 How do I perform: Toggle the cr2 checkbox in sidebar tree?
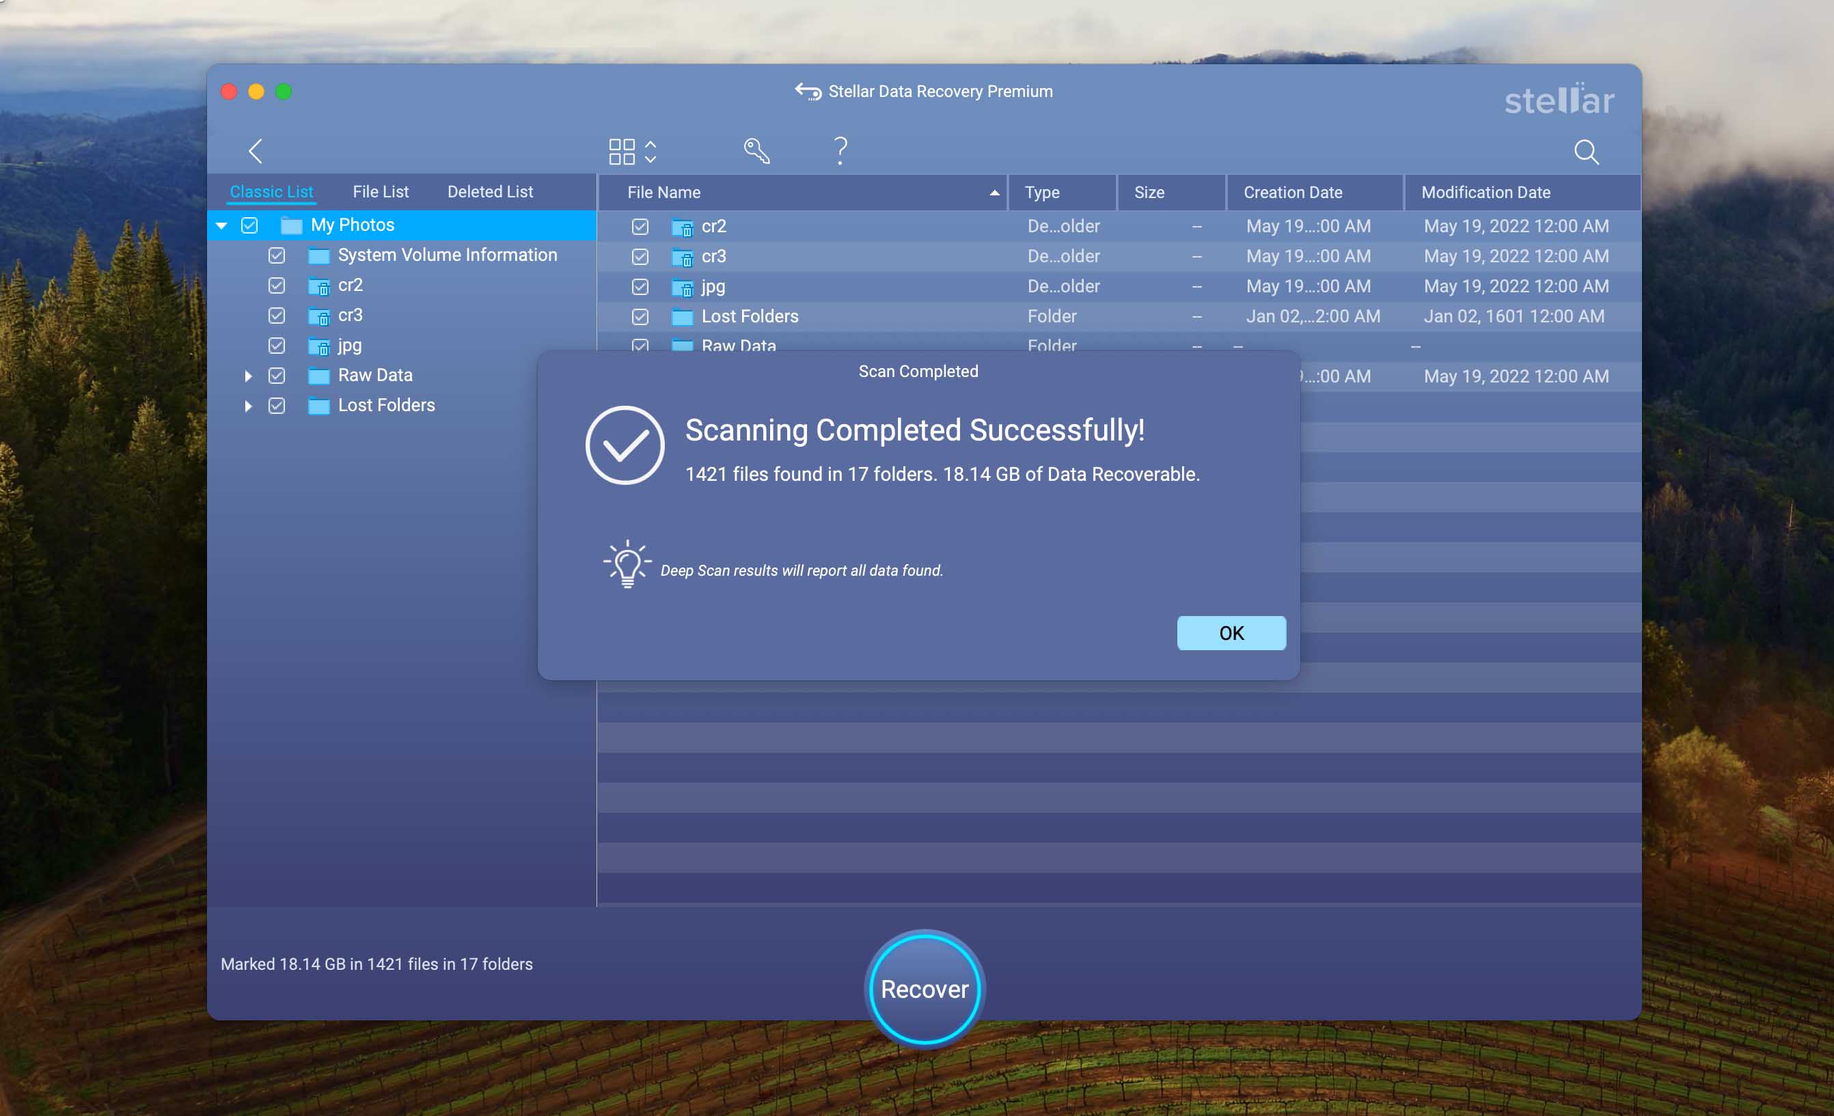(x=276, y=285)
